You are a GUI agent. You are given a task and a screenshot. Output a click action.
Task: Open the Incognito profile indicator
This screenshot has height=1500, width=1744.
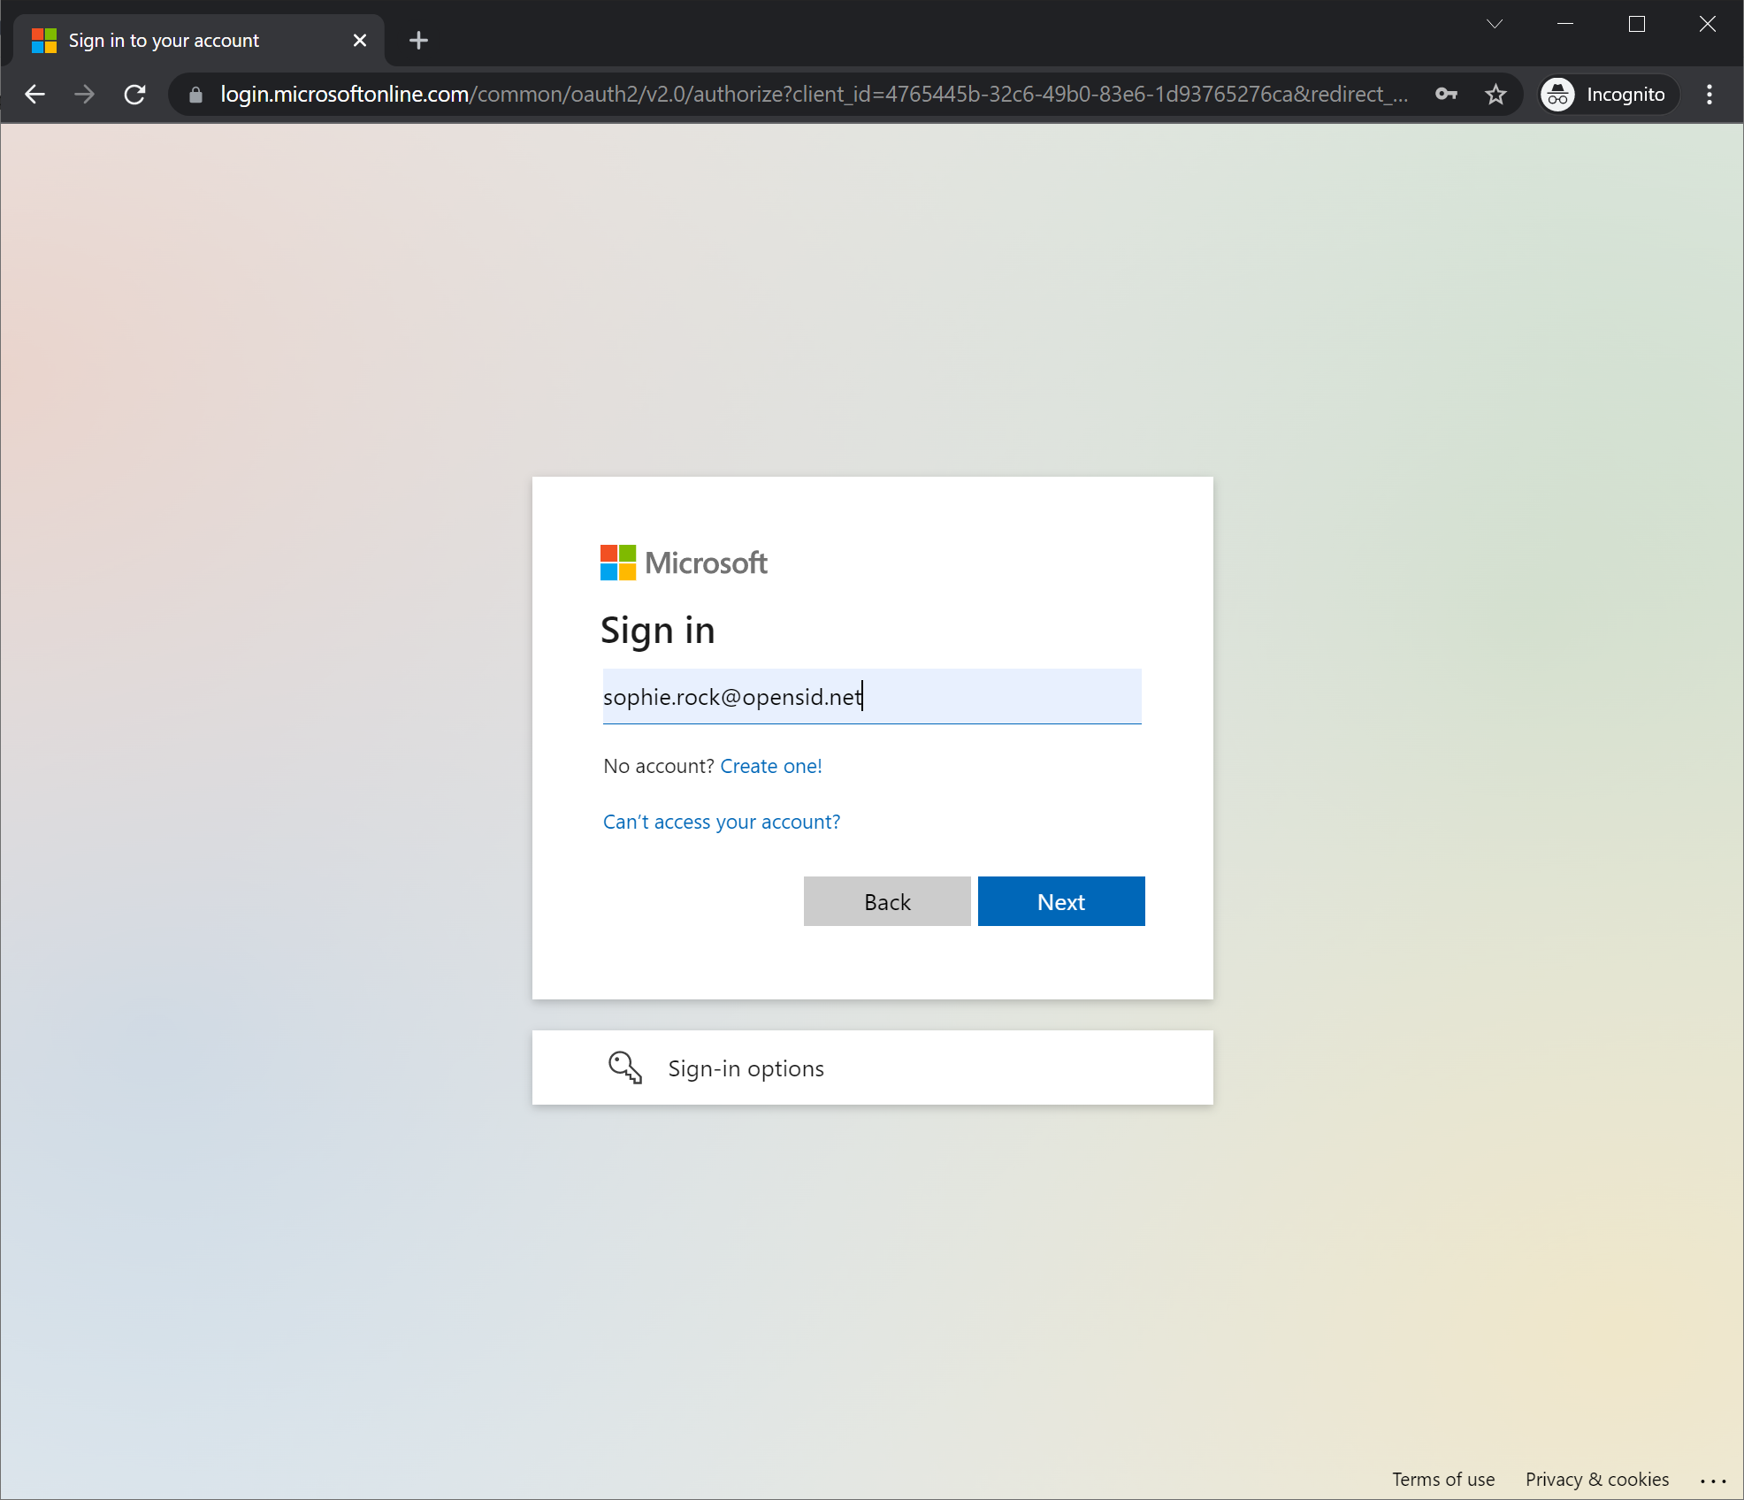point(1607,95)
